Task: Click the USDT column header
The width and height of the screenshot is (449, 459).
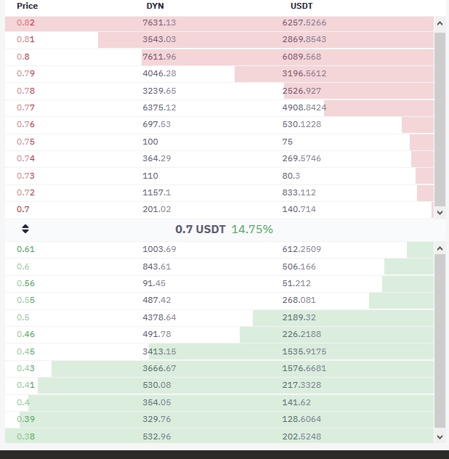Action: pos(302,6)
